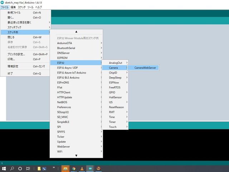The height and width of the screenshot is (172, 229).
Task: Expand SPIFFS examples
Action: [x=76, y=132]
